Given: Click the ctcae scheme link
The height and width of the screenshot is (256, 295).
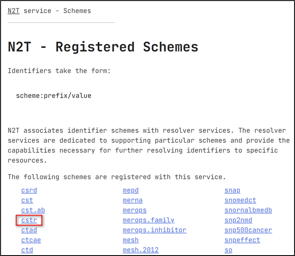Looking at the screenshot, I should coord(31,240).
